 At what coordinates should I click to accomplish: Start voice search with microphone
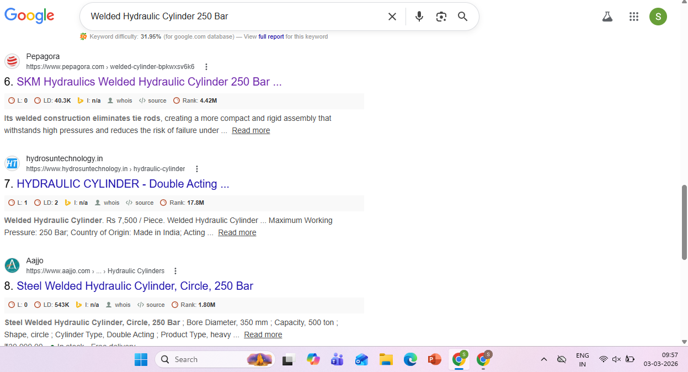click(419, 17)
